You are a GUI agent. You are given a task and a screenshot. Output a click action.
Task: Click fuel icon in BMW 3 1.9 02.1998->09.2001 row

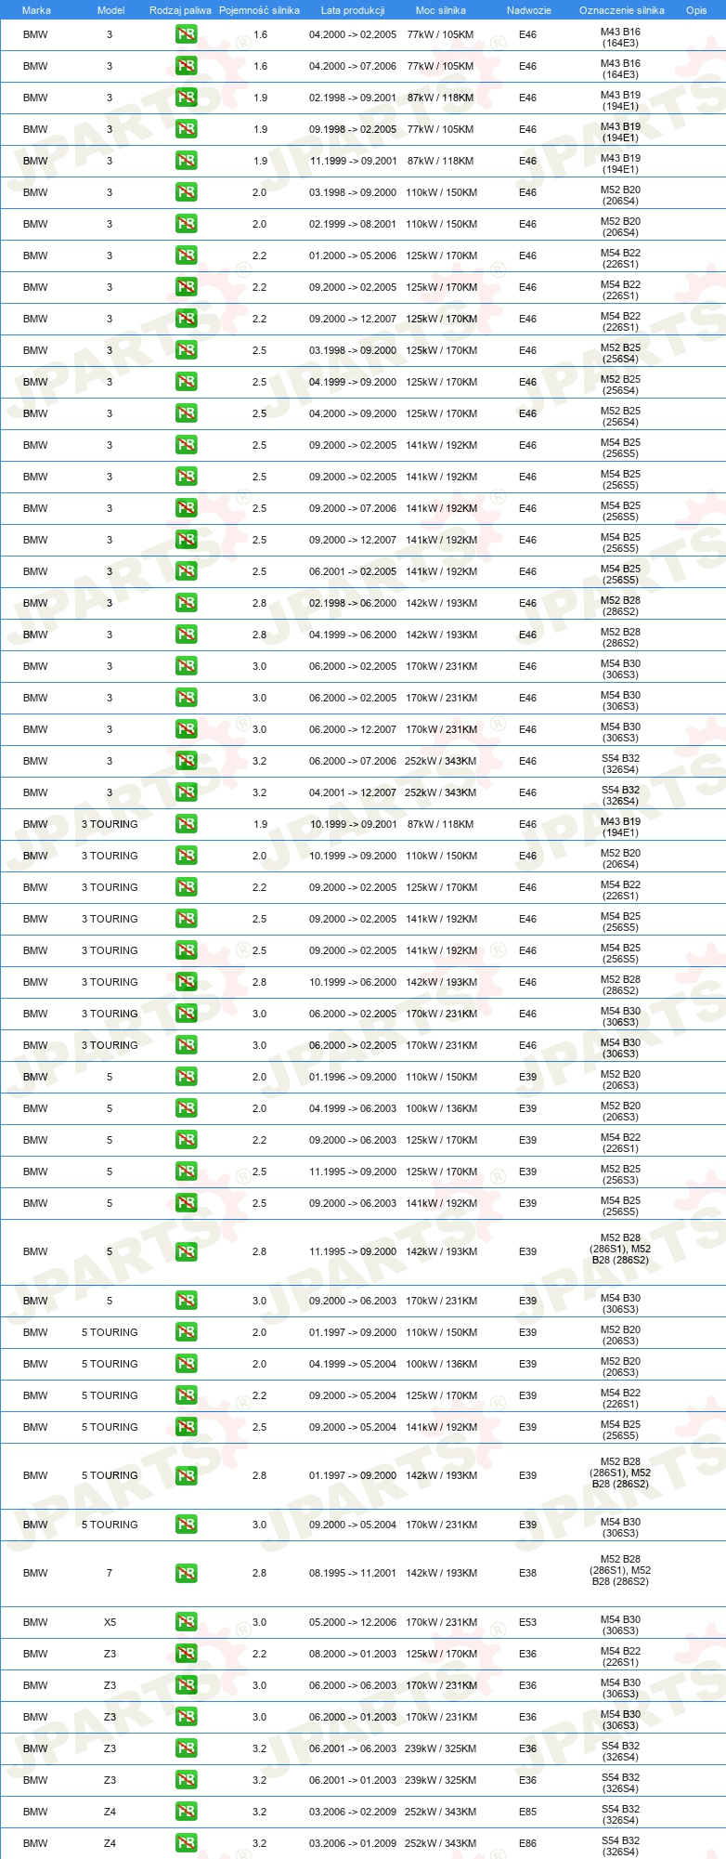coord(186,98)
